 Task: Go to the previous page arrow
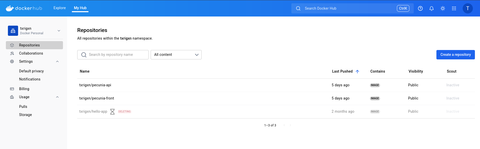(284, 125)
